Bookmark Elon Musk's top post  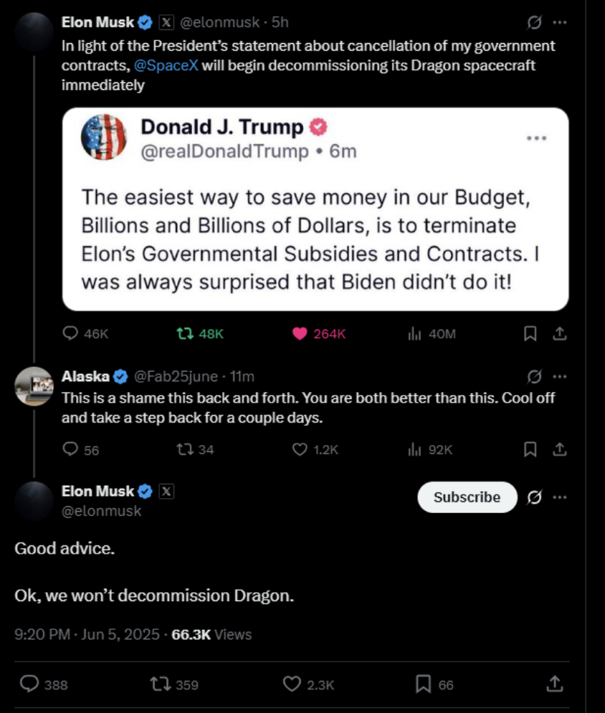(530, 334)
